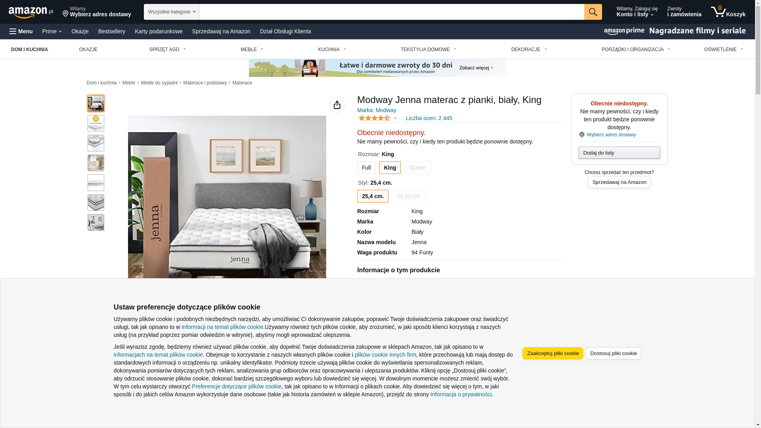Open the Bestsellery menu item
This screenshot has width=761, height=428.
[x=112, y=31]
